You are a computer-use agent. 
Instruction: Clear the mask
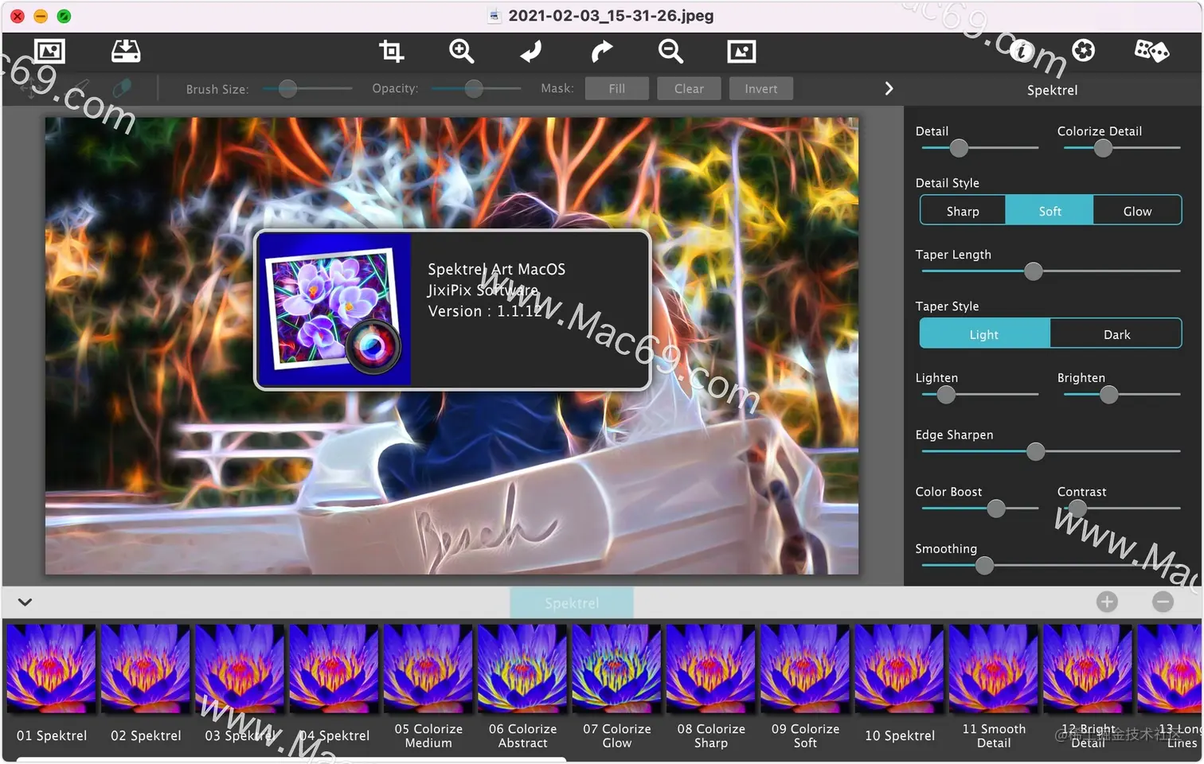(x=689, y=88)
